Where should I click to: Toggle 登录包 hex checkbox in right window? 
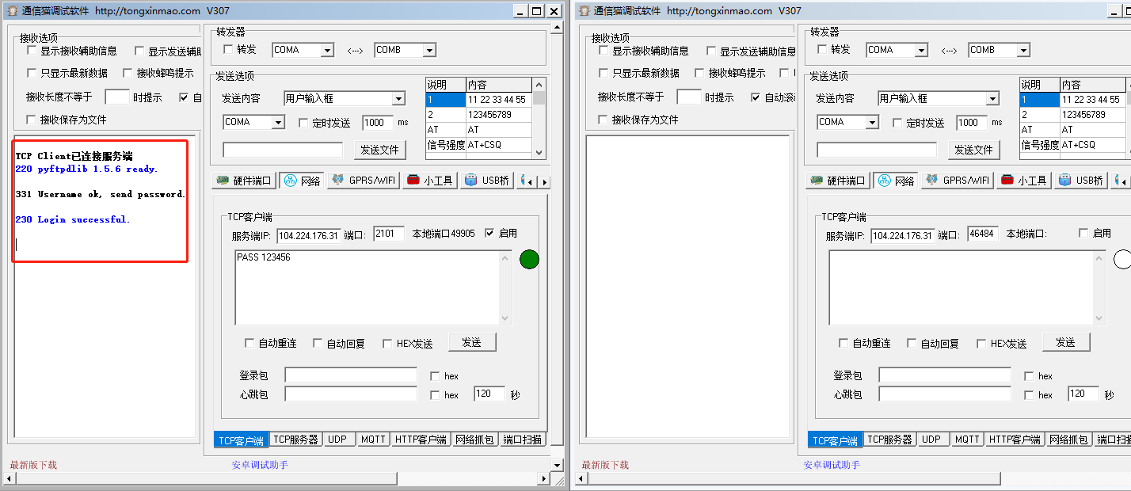(x=1029, y=376)
